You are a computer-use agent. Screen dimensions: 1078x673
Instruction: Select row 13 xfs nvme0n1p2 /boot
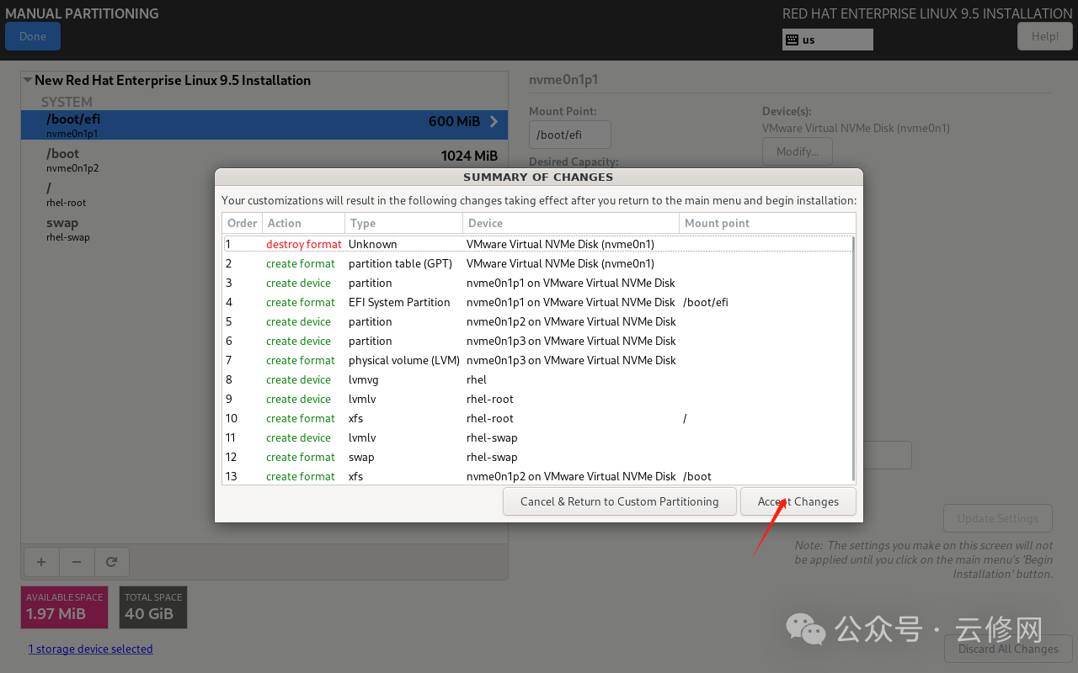pos(537,476)
